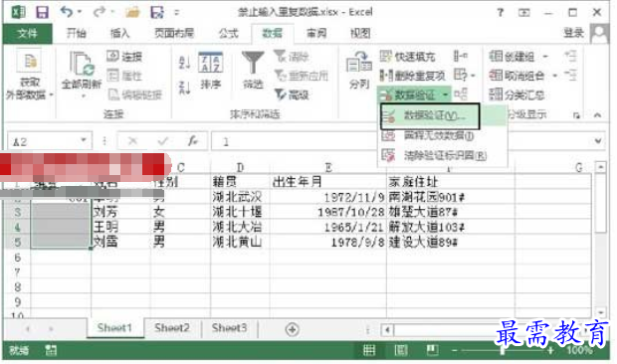Click Relationships icon beside Data Validation
Screen dimensions: 617x364
point(461,93)
